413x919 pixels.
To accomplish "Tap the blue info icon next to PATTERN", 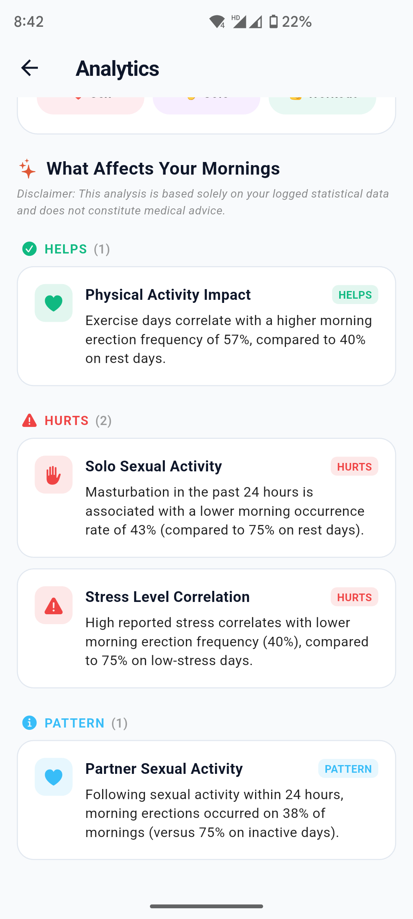I will 29,723.
